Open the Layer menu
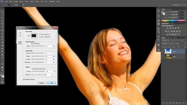 click(21, 1)
